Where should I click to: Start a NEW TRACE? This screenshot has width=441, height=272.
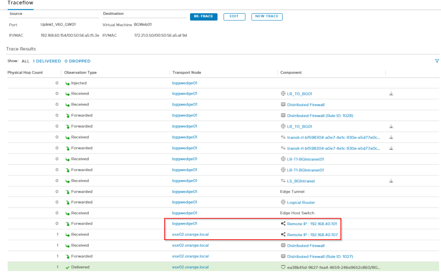[267, 17]
